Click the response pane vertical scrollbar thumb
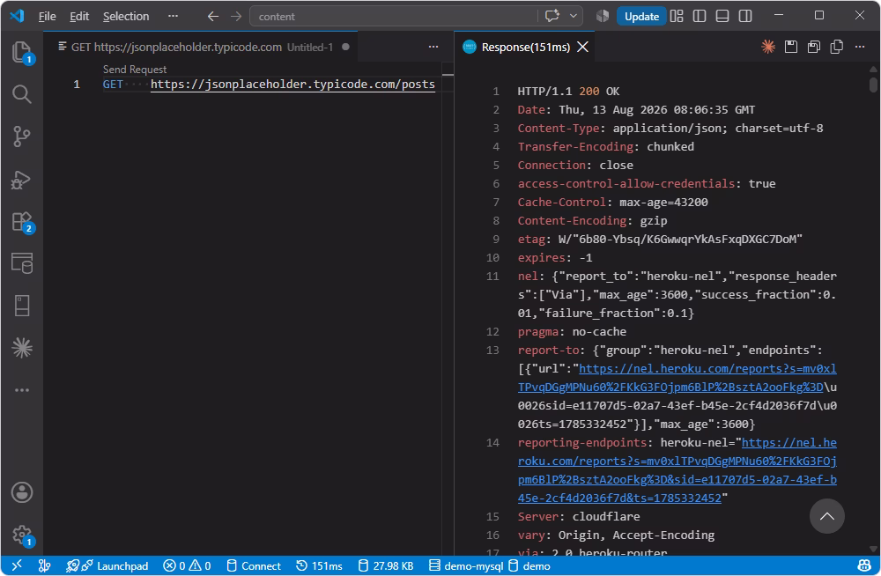Screen dimensions: 881x576 click(872, 85)
